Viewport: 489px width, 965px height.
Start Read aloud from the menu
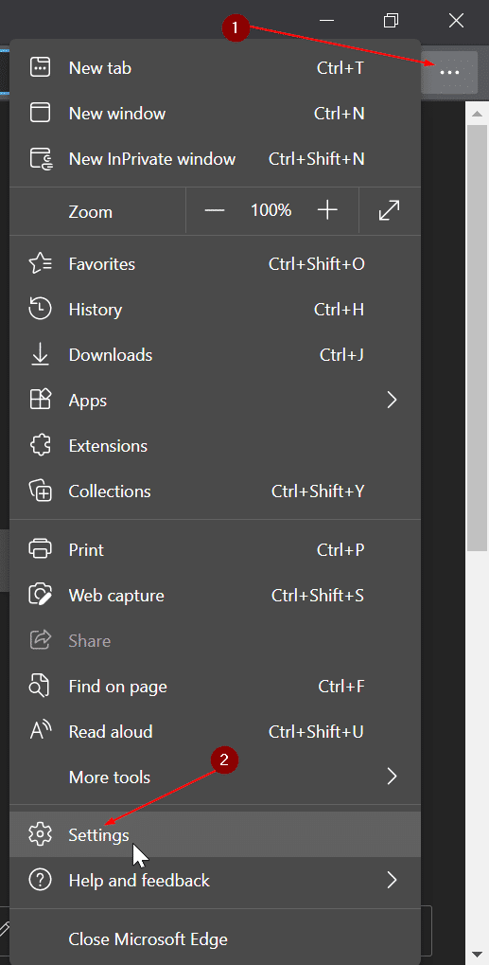[215, 731]
